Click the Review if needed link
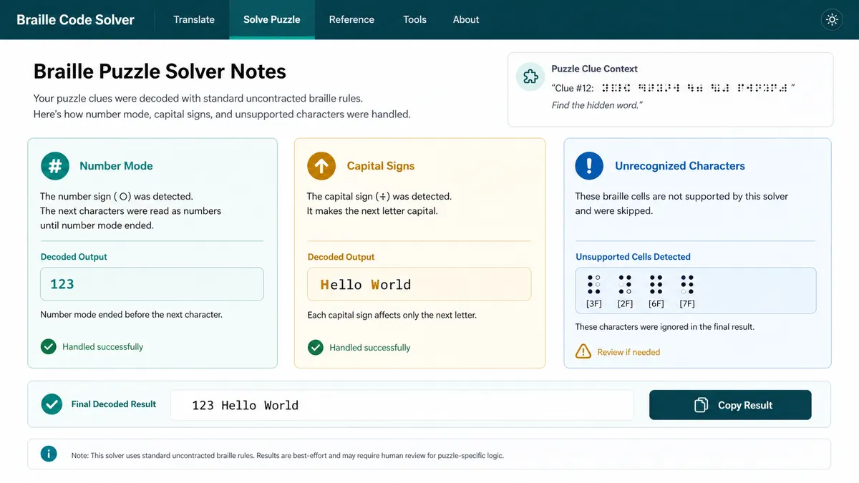This screenshot has width=859, height=483. [629, 352]
